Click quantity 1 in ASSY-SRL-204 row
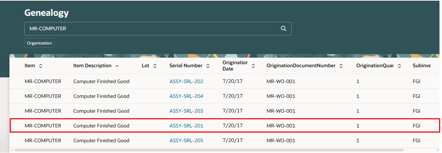Screen dimensions: 442x153 (x=358, y=96)
